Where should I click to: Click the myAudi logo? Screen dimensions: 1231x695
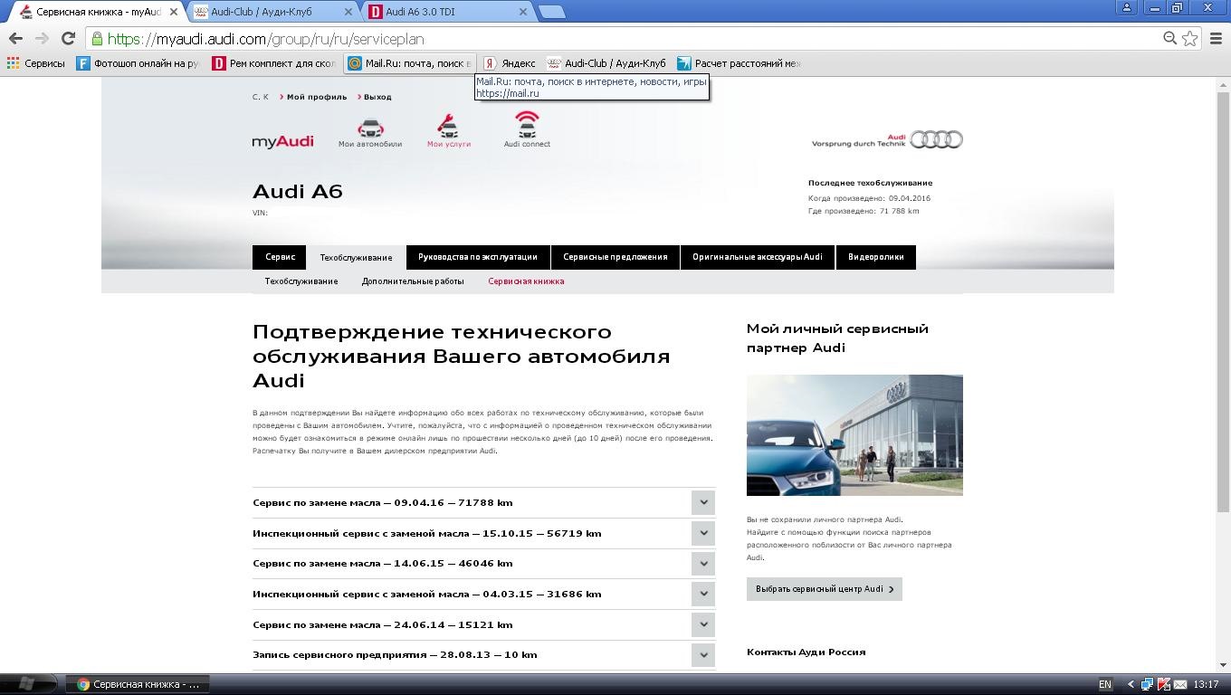(x=282, y=141)
